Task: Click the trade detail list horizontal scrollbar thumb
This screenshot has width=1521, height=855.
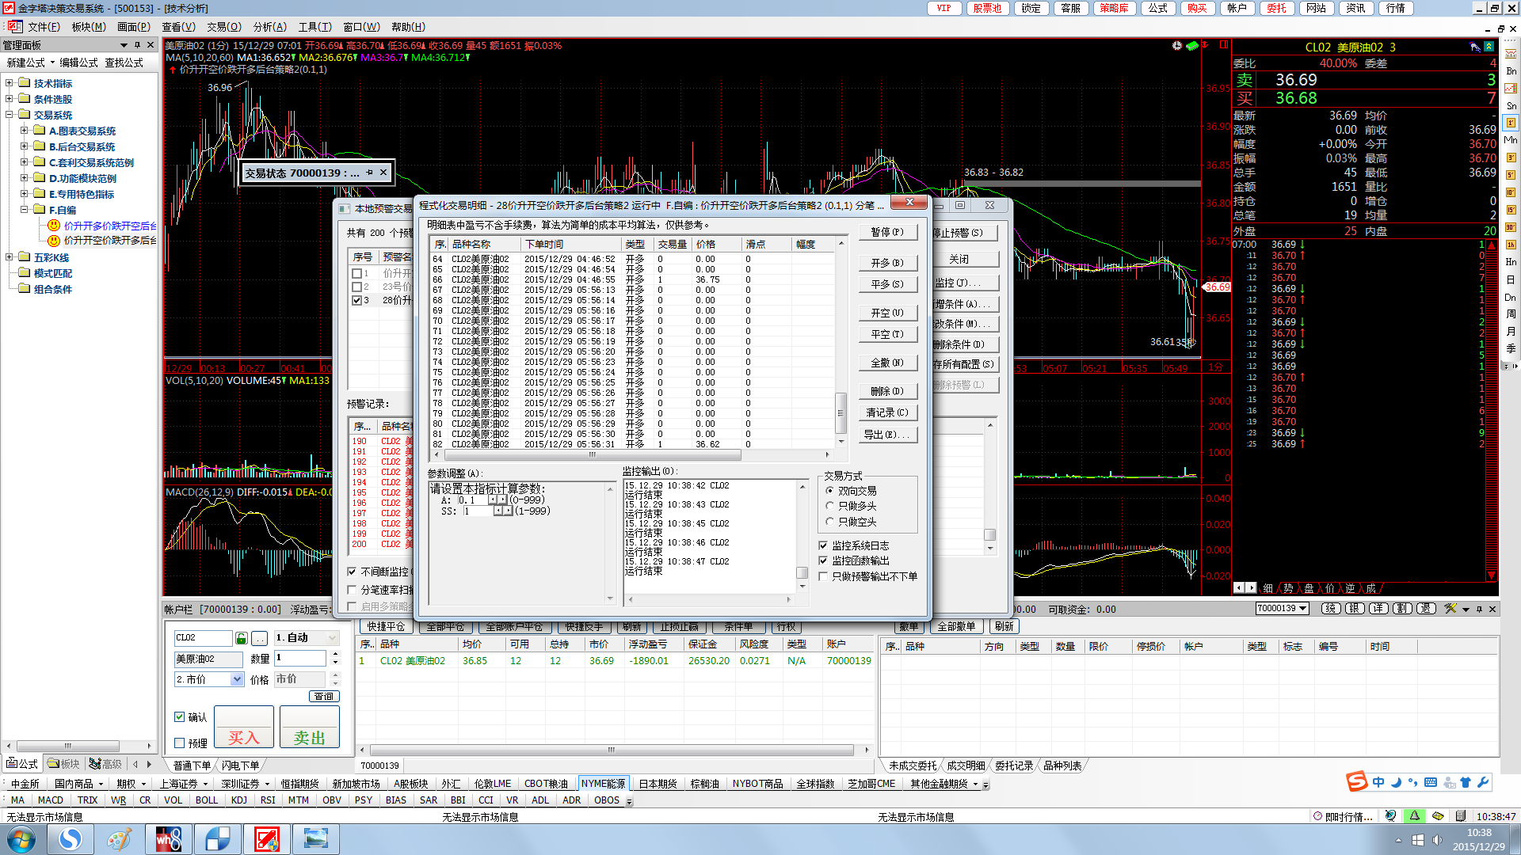Action: coord(593,455)
